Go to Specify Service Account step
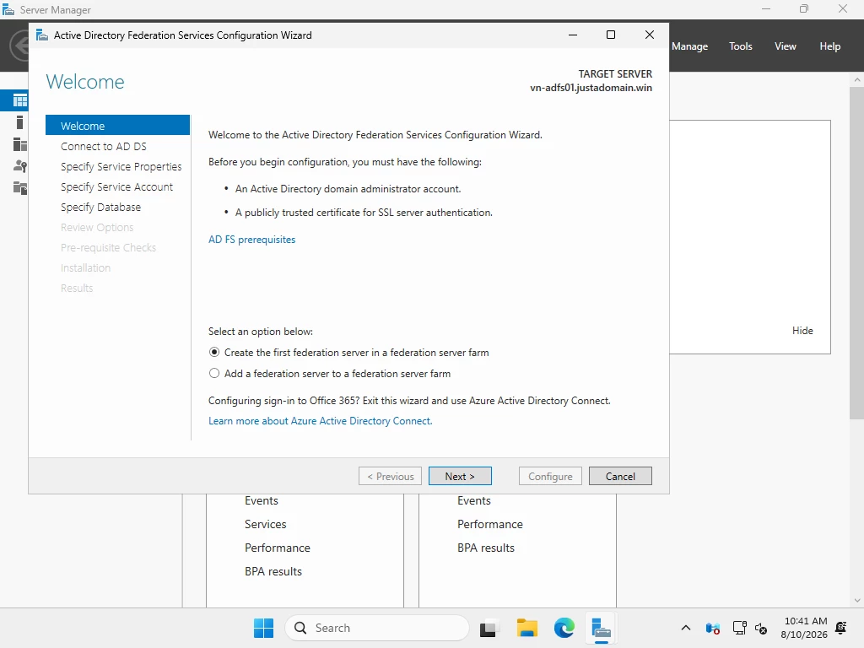Screen dimensions: 864x648 point(116,186)
